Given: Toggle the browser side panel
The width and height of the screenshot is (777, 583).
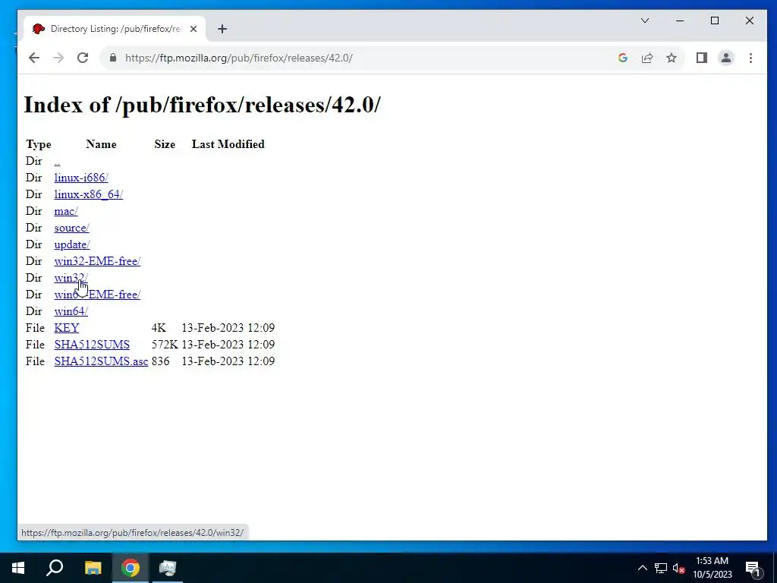Looking at the screenshot, I should [x=702, y=58].
